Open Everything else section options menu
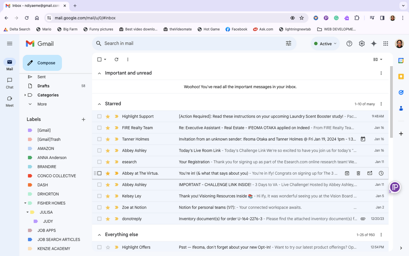409x256 pixels. pyautogui.click(x=381, y=235)
